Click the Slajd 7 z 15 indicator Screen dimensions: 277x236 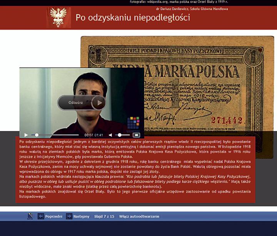click(104, 216)
